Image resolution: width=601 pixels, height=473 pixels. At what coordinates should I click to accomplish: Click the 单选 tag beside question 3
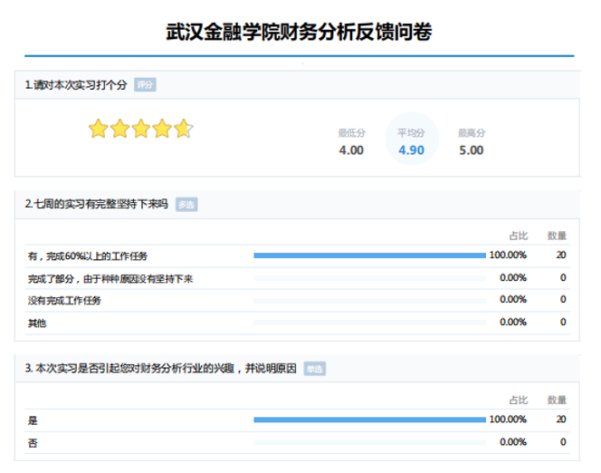pyautogui.click(x=315, y=369)
